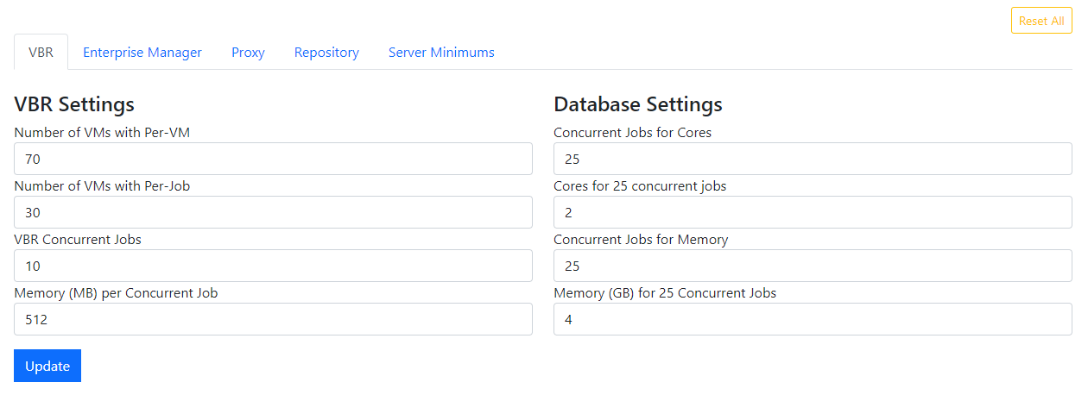Screen dimensions: 1088x395
Task: Switch to the Enterprise Manager tab
Action: pos(142,53)
